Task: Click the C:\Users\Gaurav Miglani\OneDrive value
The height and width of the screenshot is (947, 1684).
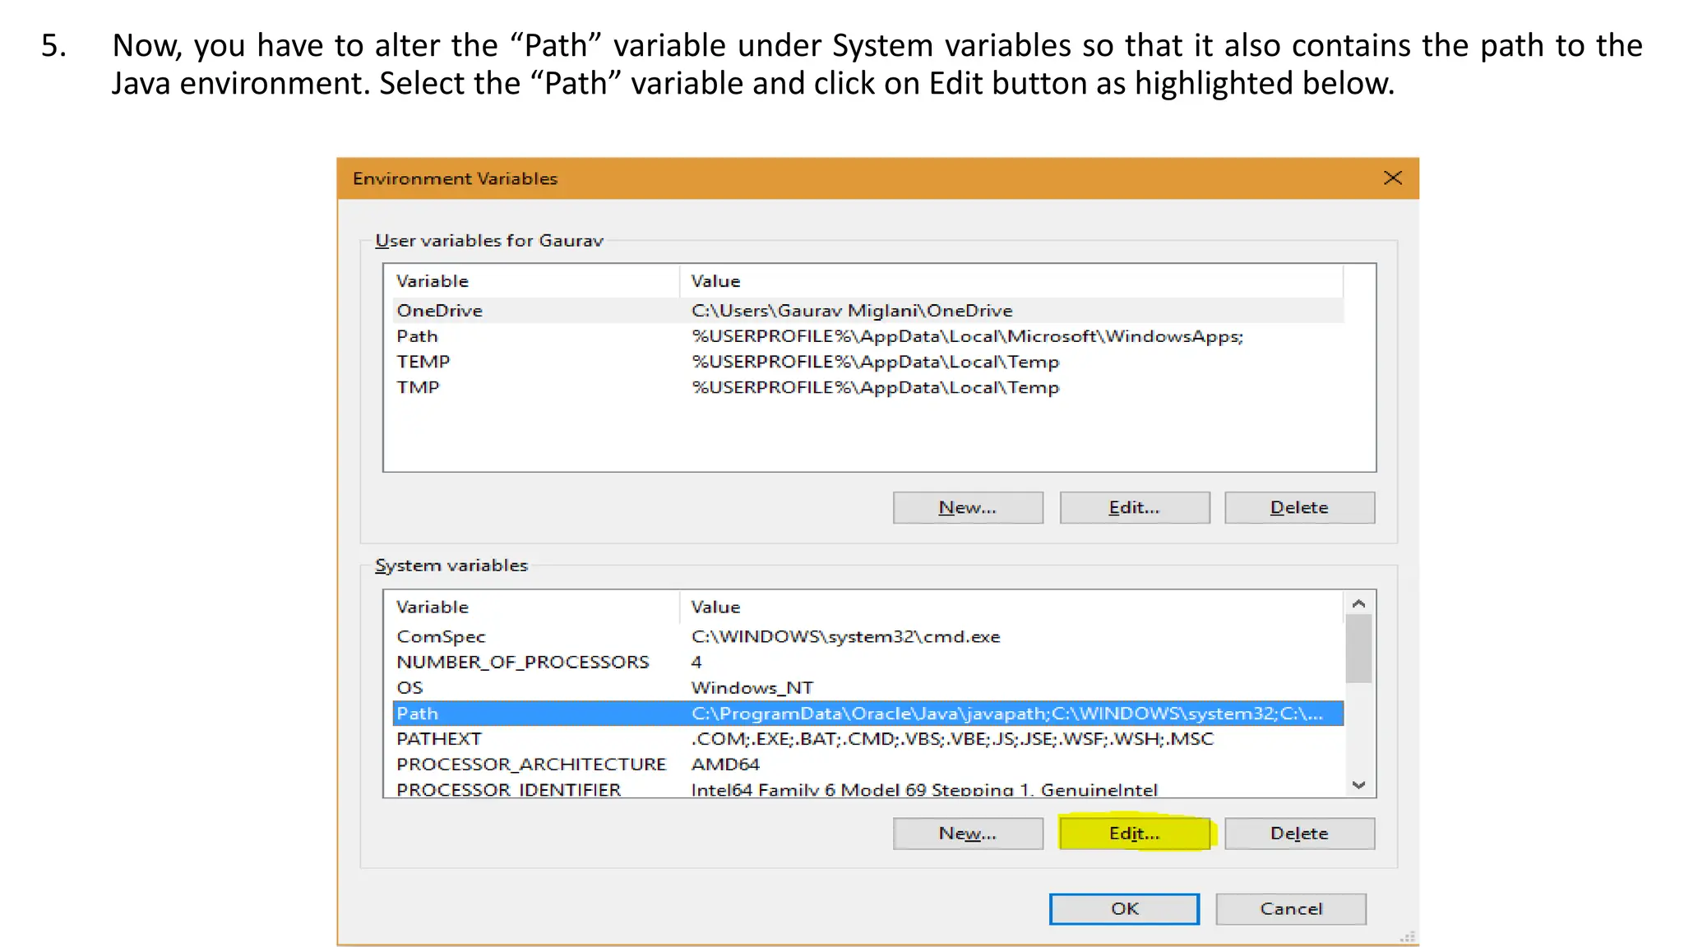Action: click(x=852, y=311)
